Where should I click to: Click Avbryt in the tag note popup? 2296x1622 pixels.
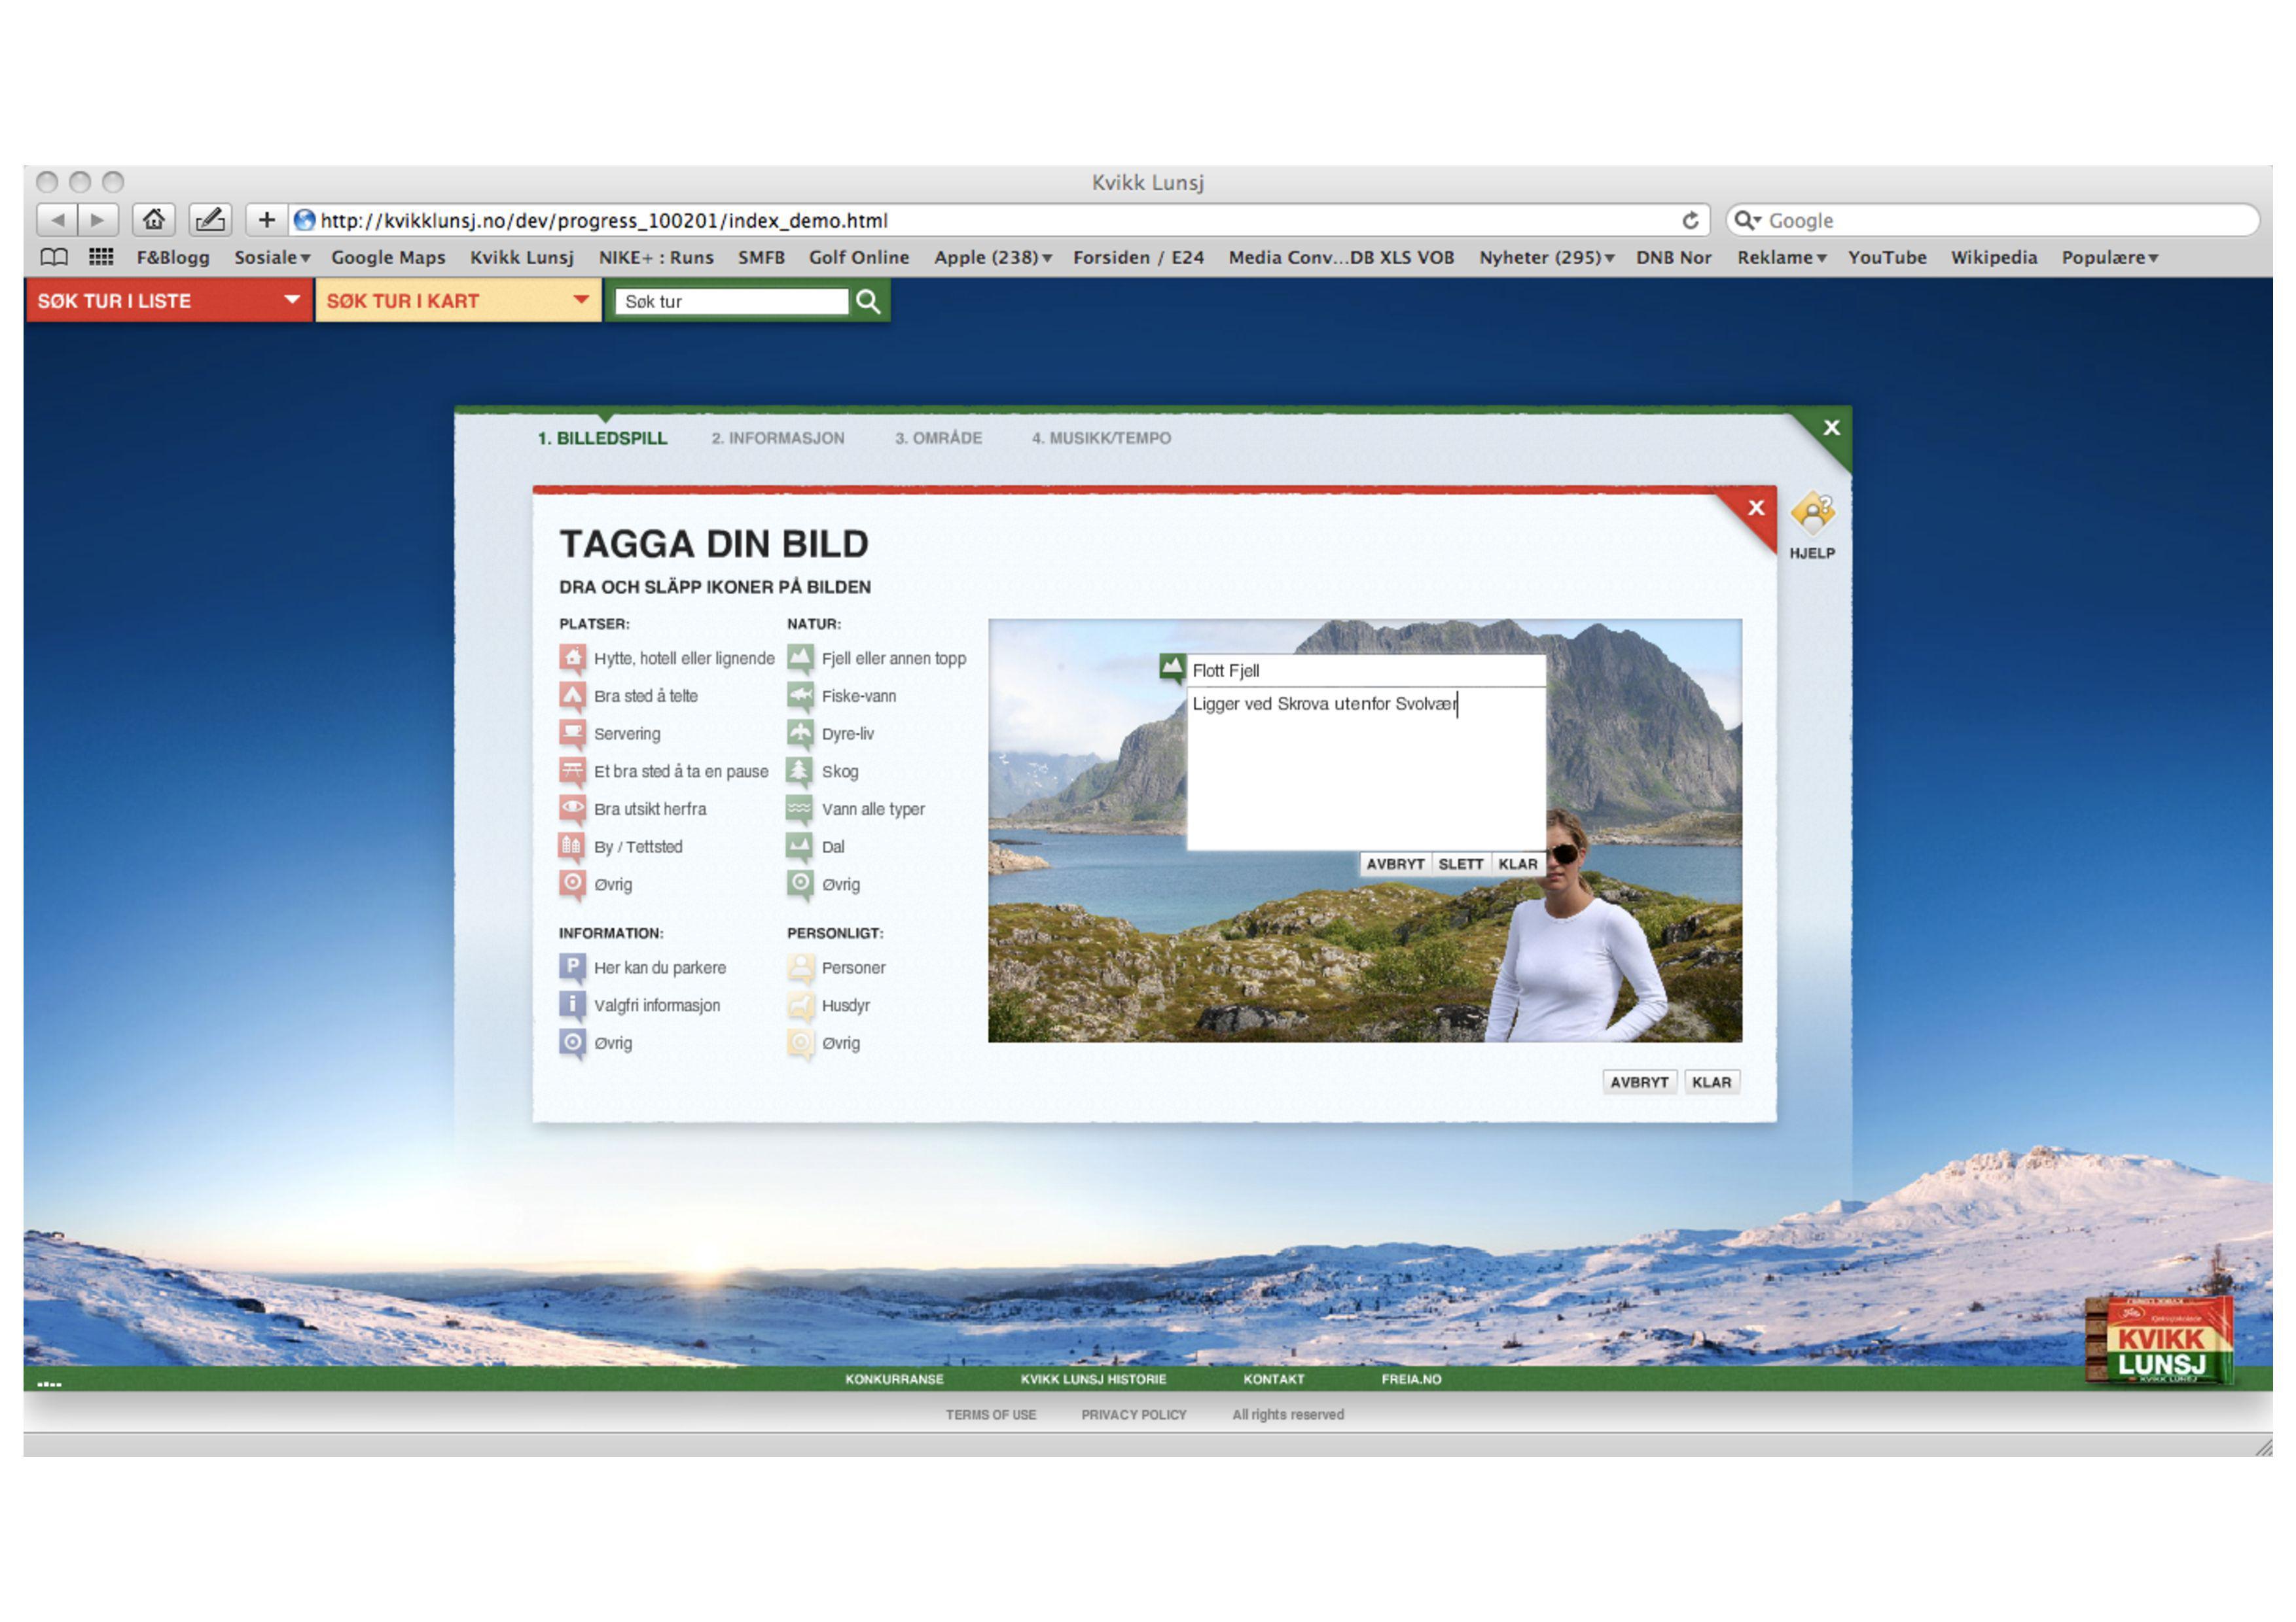click(x=1395, y=864)
